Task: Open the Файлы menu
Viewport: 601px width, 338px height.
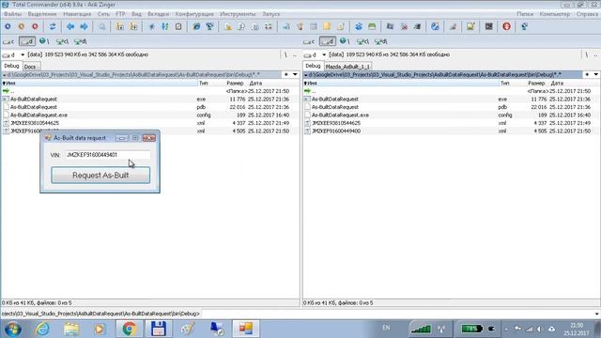Action: point(12,14)
